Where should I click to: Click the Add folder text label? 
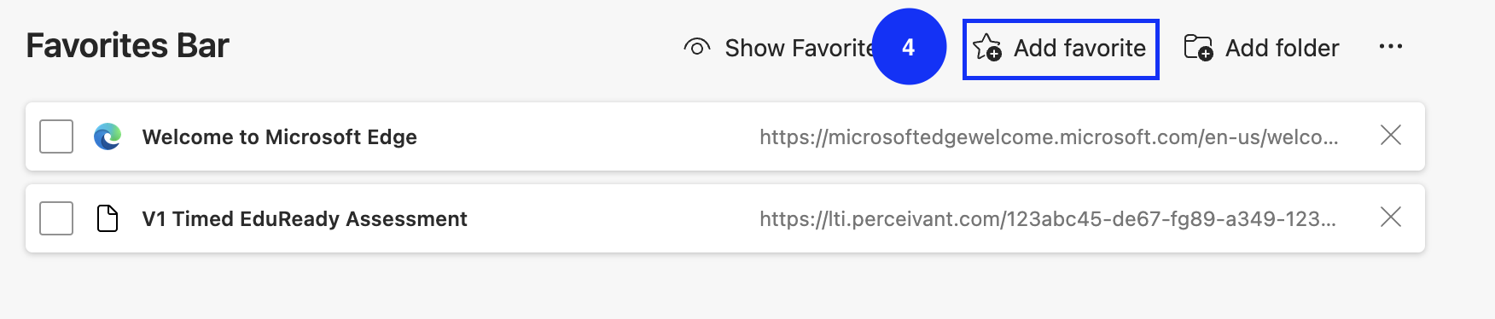[x=1282, y=48]
